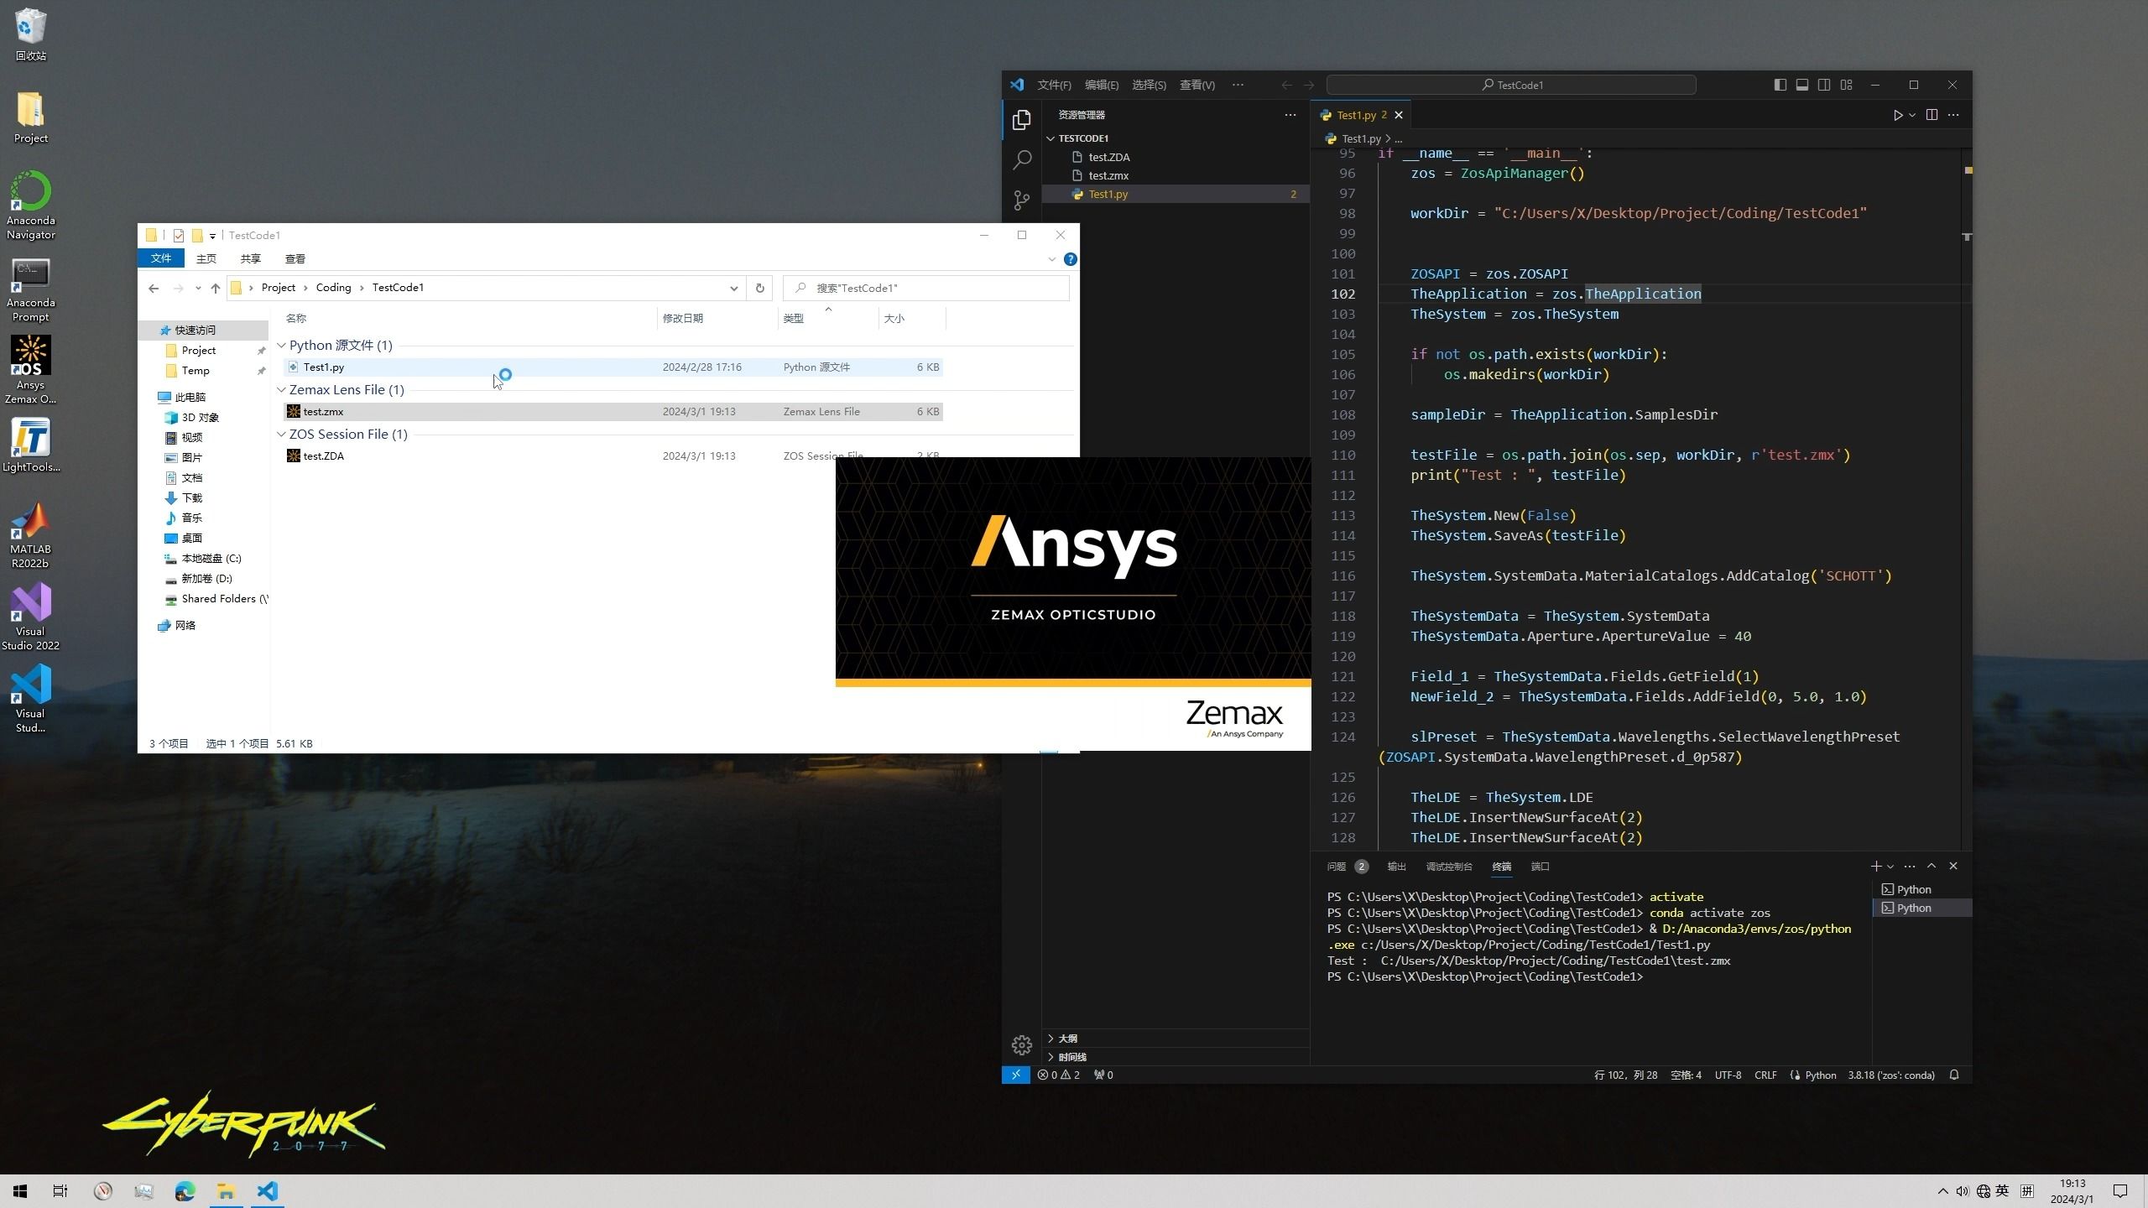Expand the 大纲 outline section
2148x1208 pixels.
pyautogui.click(x=1067, y=1039)
